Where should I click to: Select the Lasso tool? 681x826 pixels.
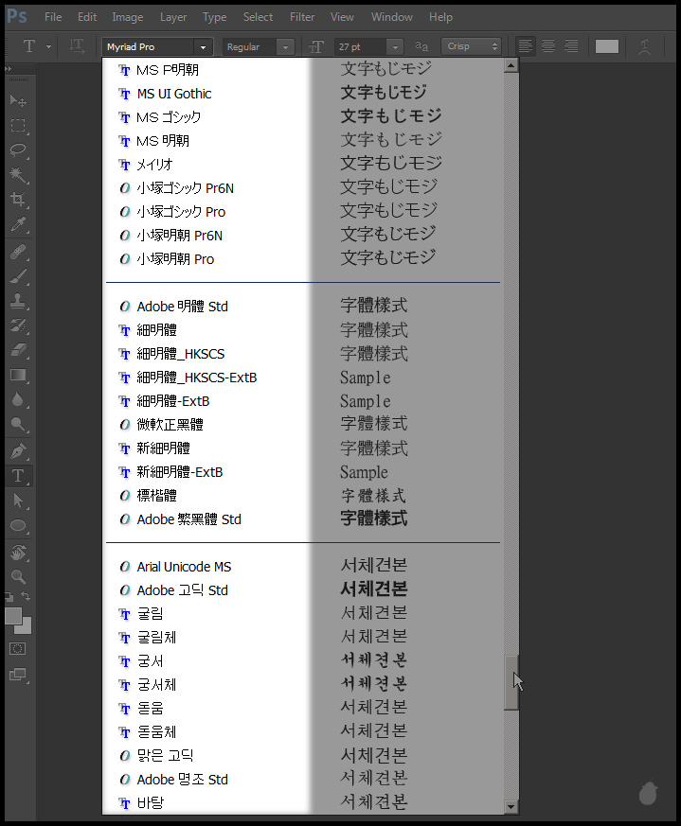tap(18, 150)
